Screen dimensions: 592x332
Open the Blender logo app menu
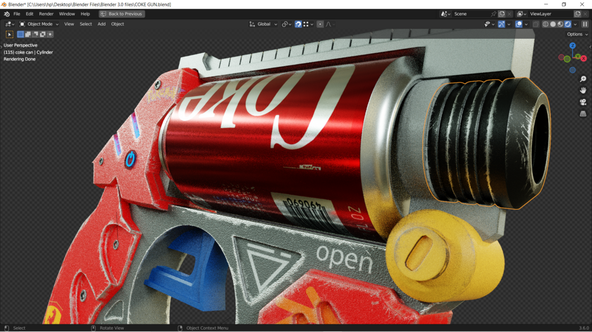7,14
